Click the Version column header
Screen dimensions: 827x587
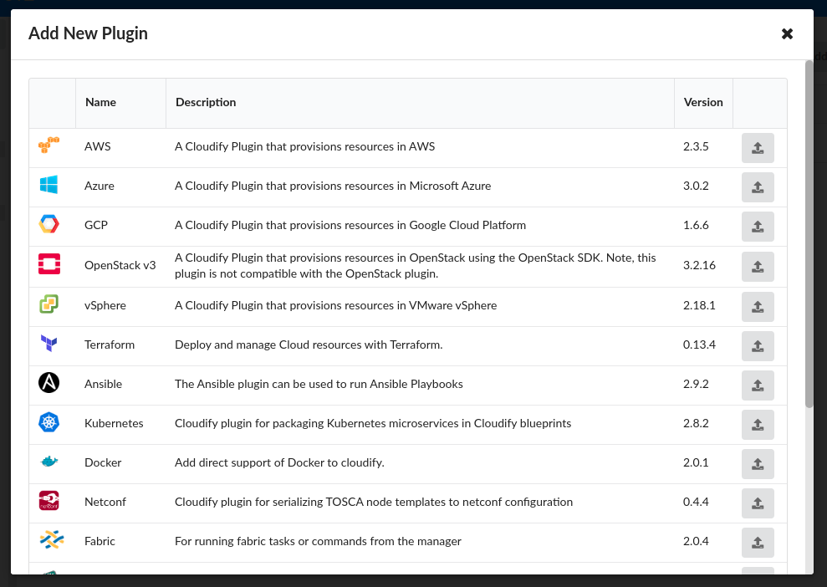[x=703, y=102]
